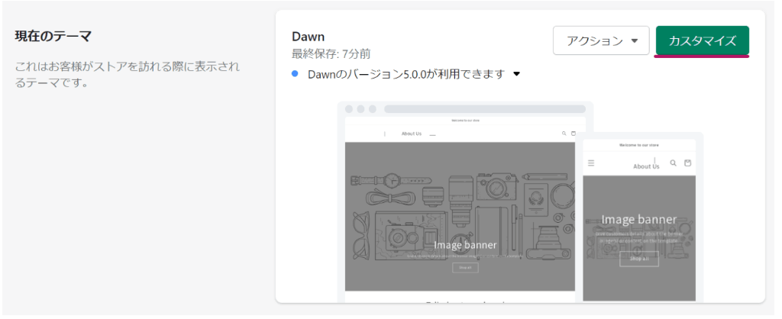782x319 pixels.
Task: Click the desktop preview cart icon
Action: pos(573,134)
